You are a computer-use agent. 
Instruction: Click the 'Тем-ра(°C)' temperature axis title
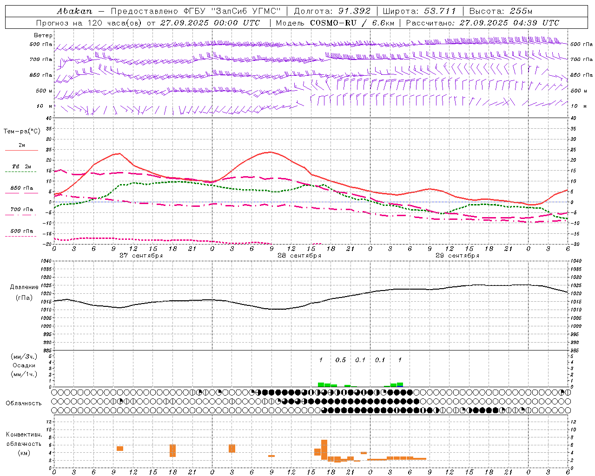(x=22, y=132)
